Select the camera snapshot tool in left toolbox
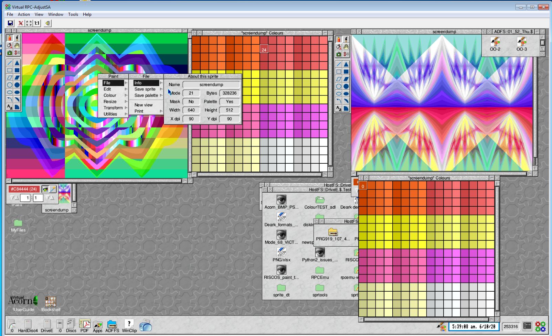Viewport: 552px width, 336px height. coord(10,53)
